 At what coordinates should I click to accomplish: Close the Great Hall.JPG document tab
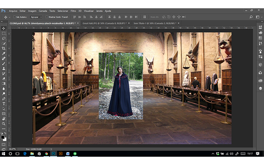point(129,23)
